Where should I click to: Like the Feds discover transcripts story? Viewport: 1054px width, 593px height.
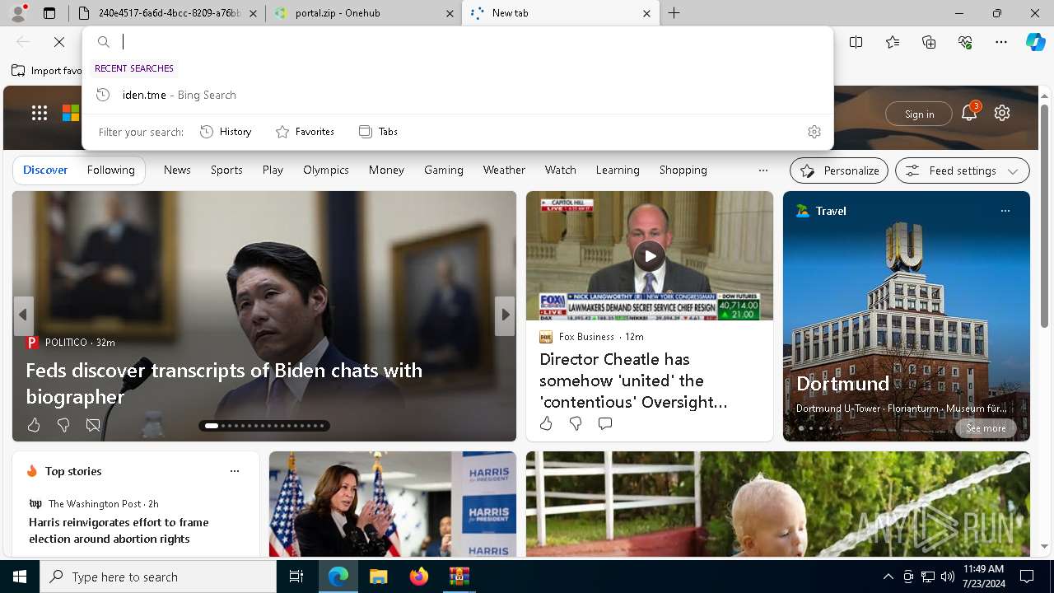tap(34, 425)
